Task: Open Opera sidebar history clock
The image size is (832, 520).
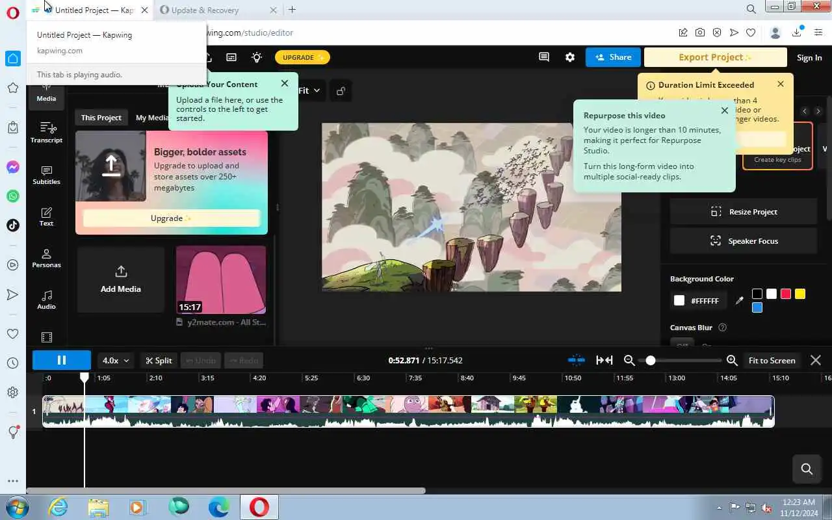Action: click(12, 363)
